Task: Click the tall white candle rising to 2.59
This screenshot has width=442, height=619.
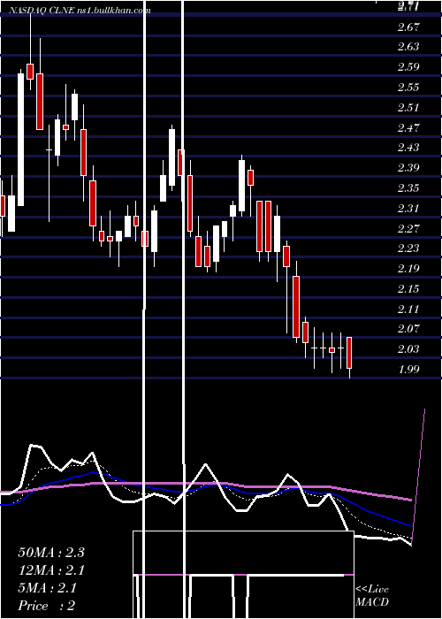Action: tap(21, 140)
